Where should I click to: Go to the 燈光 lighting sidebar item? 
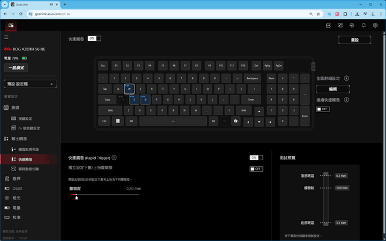pos(16,198)
